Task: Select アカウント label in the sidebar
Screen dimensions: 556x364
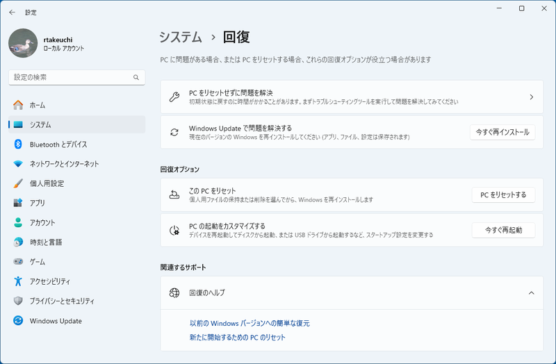Action: (x=42, y=222)
